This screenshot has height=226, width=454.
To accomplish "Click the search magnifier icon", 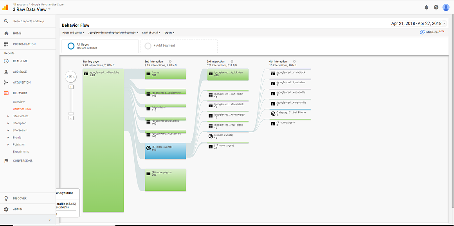I will (x=6, y=22).
